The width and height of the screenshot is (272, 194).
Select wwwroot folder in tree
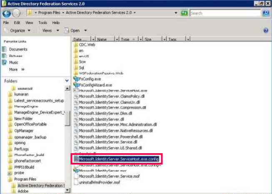(x=25, y=89)
